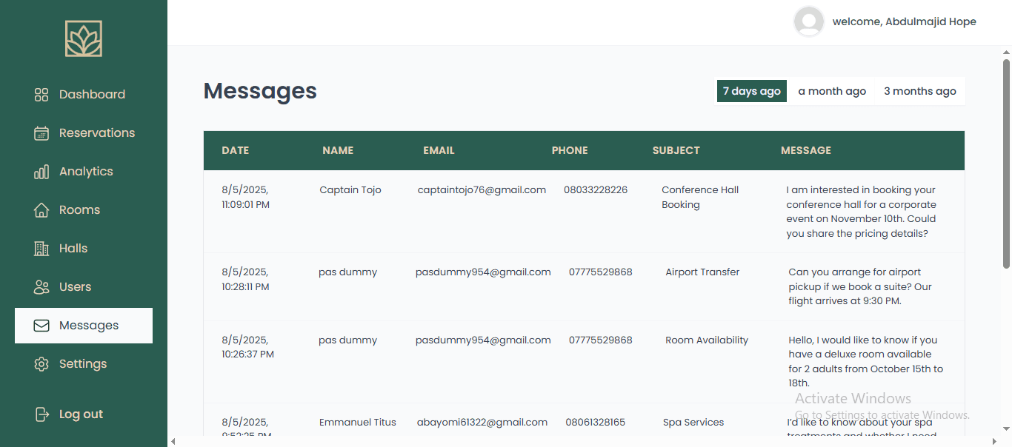Select the Dashboard grid icon

click(x=41, y=94)
